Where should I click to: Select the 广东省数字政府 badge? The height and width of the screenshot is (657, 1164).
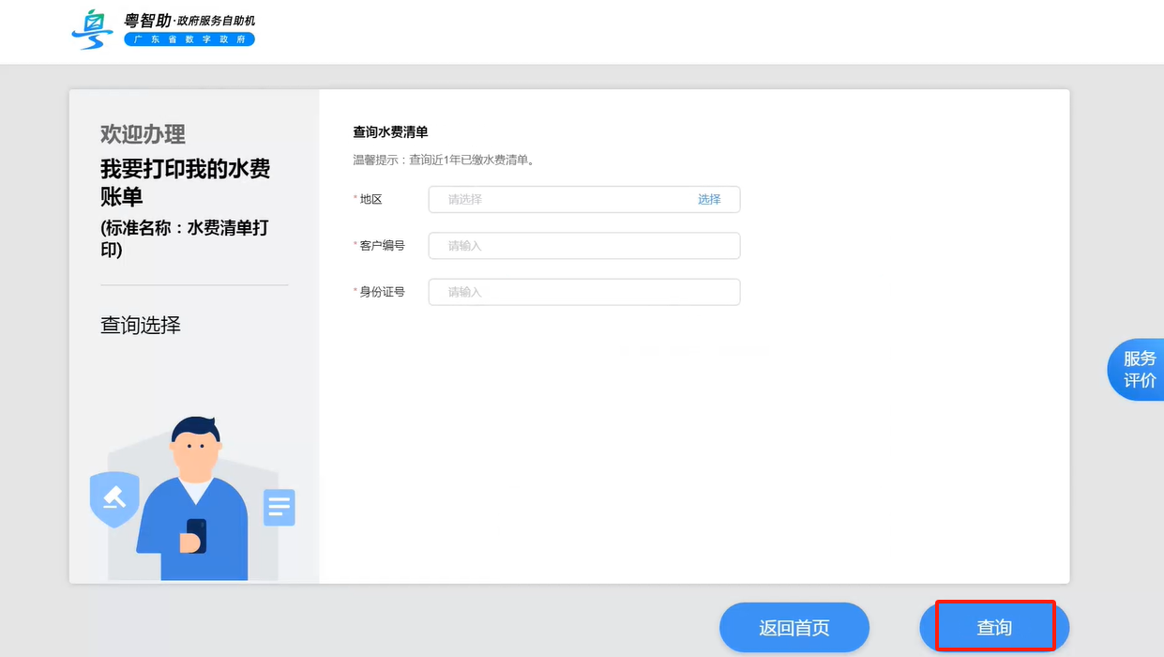[x=189, y=39]
